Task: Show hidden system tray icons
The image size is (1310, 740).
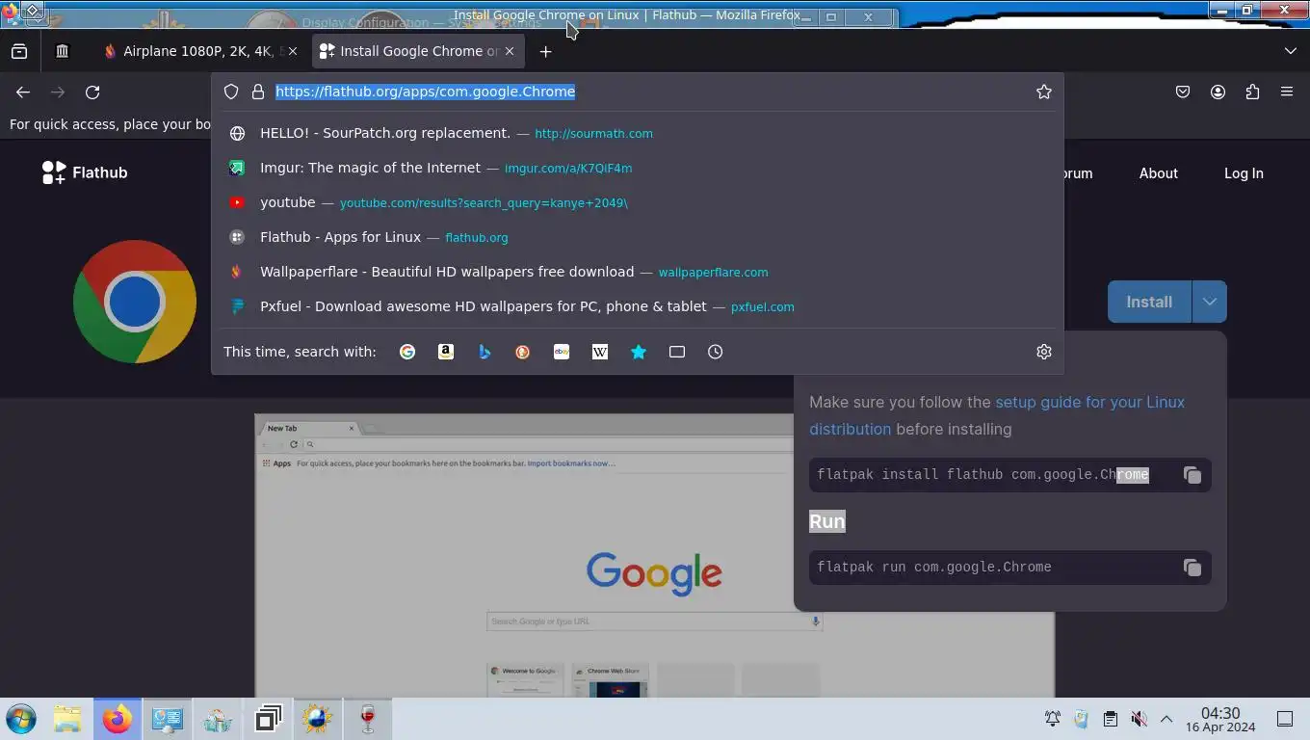Action: coord(1166,719)
